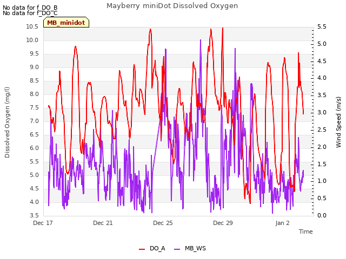Click the chart title Mayberry miniDot Dissolved Oxygen

pyautogui.click(x=172, y=6)
